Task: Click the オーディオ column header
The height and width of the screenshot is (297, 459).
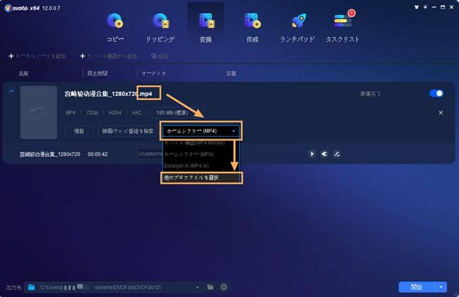Action: [154, 73]
